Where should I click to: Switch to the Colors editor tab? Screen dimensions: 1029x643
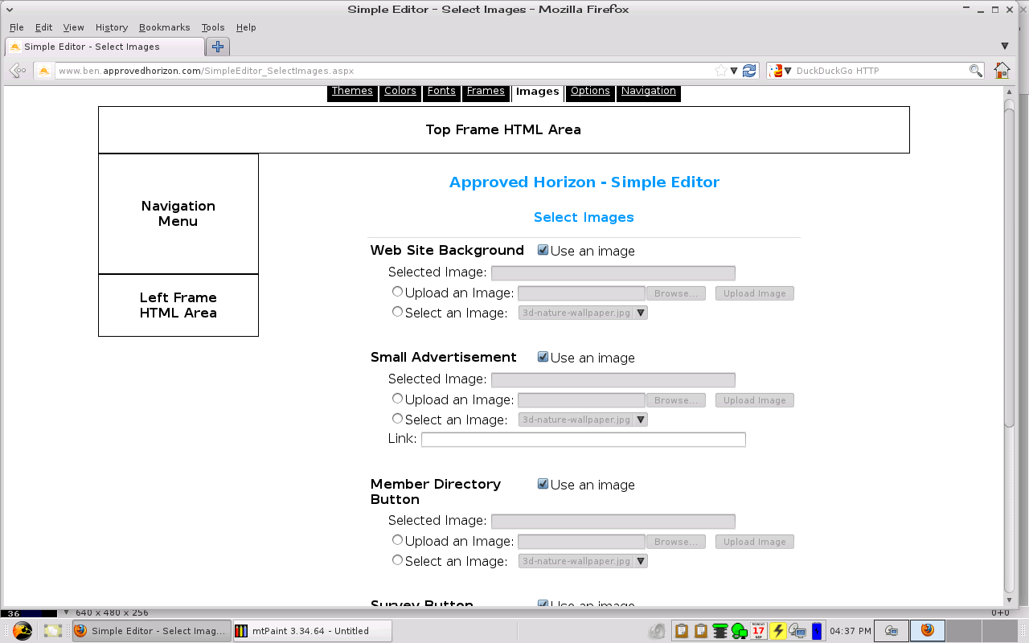(x=400, y=92)
